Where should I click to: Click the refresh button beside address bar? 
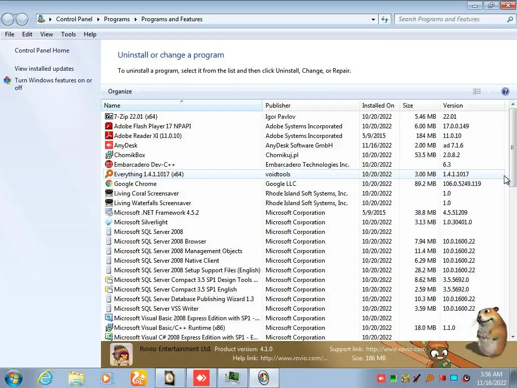(385, 19)
